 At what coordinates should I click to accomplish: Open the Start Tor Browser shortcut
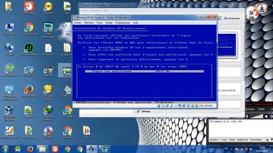(9, 70)
